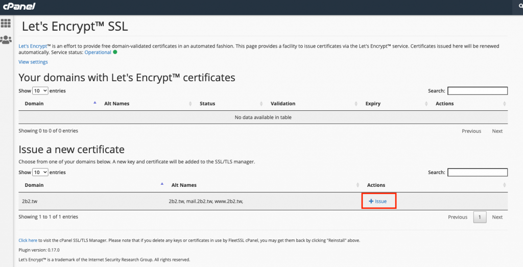Click 'Plugin version: 0.17.0' text

coord(39,250)
